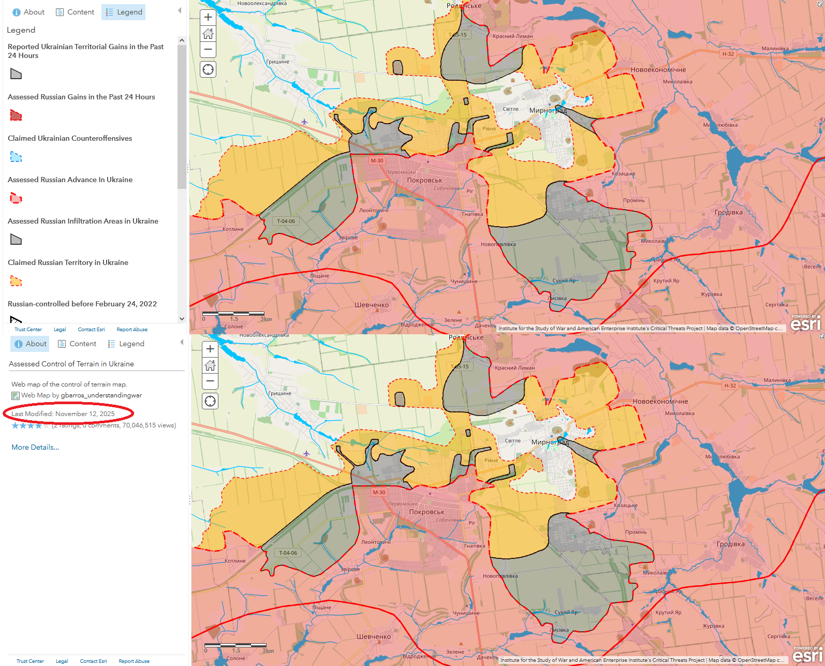Click the airport symbol on the About-view map
The image size is (825, 666).
(x=306, y=454)
